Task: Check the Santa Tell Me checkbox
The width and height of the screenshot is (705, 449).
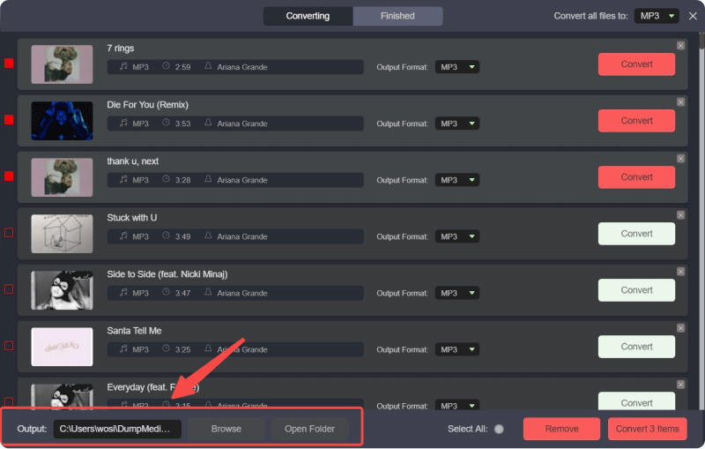Action: point(9,346)
